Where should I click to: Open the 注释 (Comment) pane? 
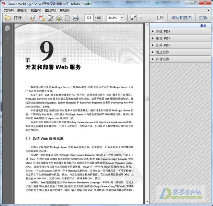click(x=203, y=18)
